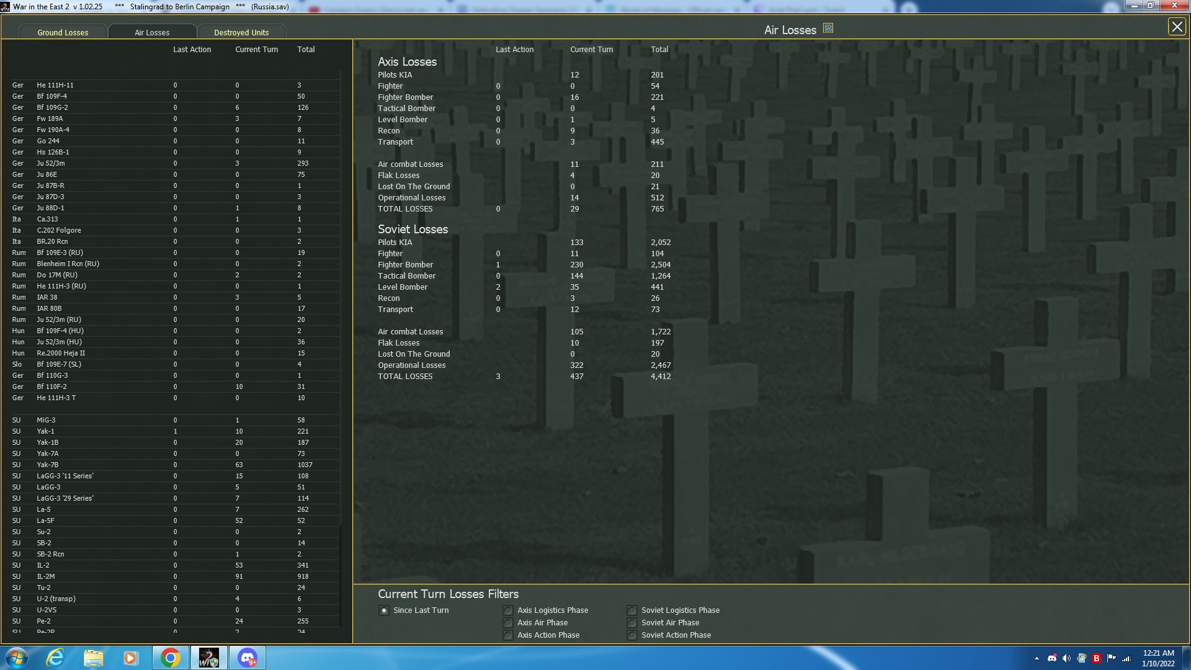Open the Windows Start menu

pos(17,658)
